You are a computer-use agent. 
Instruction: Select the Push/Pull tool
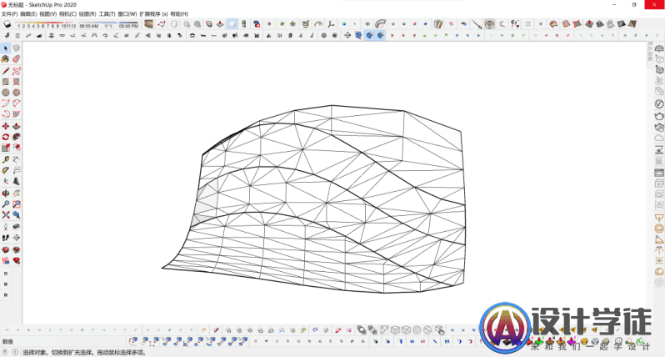click(x=16, y=126)
